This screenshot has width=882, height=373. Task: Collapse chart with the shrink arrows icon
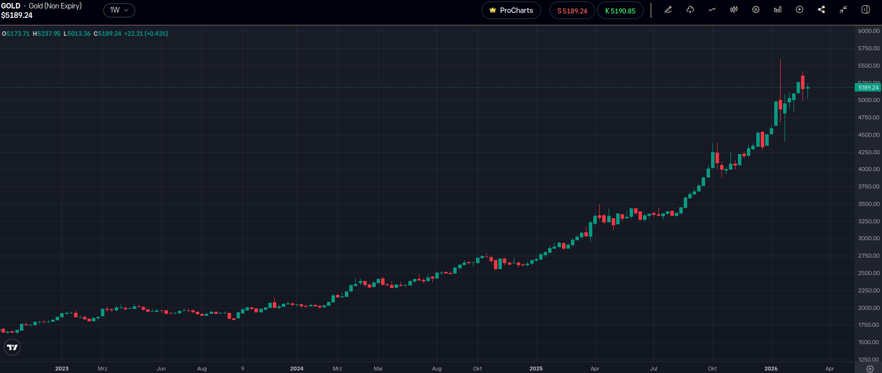tap(843, 10)
